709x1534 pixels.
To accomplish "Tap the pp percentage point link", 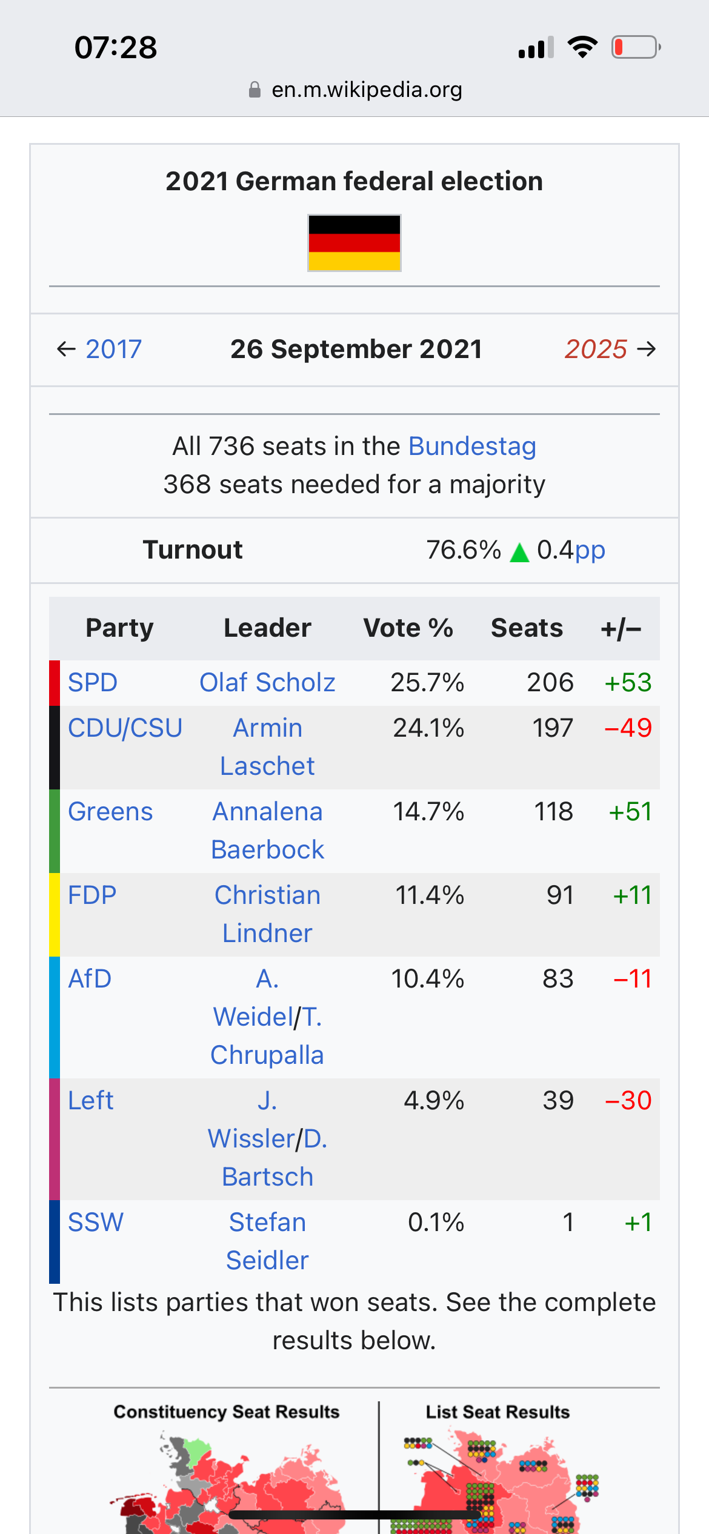I will click(x=590, y=551).
